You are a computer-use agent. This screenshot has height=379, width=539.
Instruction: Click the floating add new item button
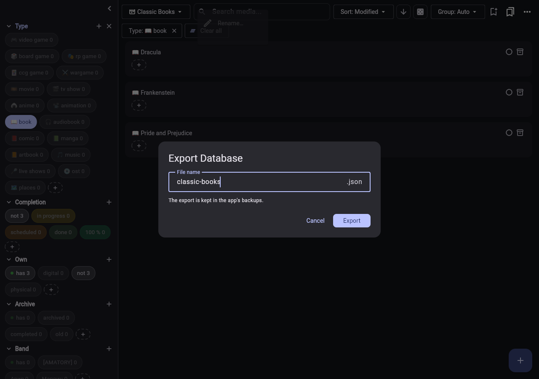(520, 360)
